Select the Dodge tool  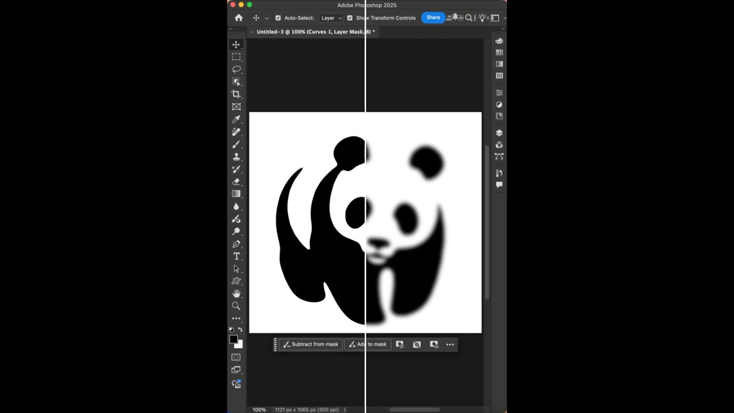coord(236,231)
